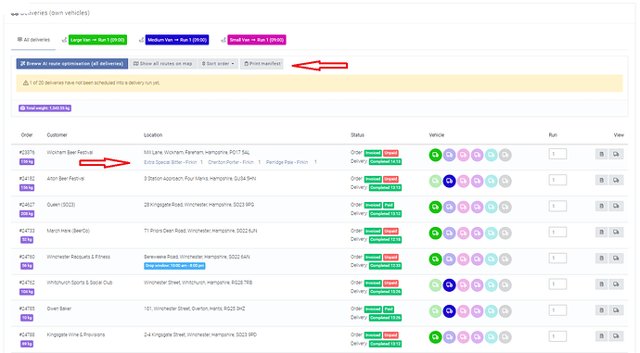Click the Run number field for Owen Baker
The height and width of the screenshot is (353, 640).
557,310
